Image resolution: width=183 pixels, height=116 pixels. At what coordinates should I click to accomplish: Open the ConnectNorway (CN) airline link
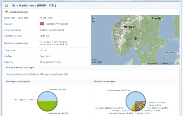point(18,74)
